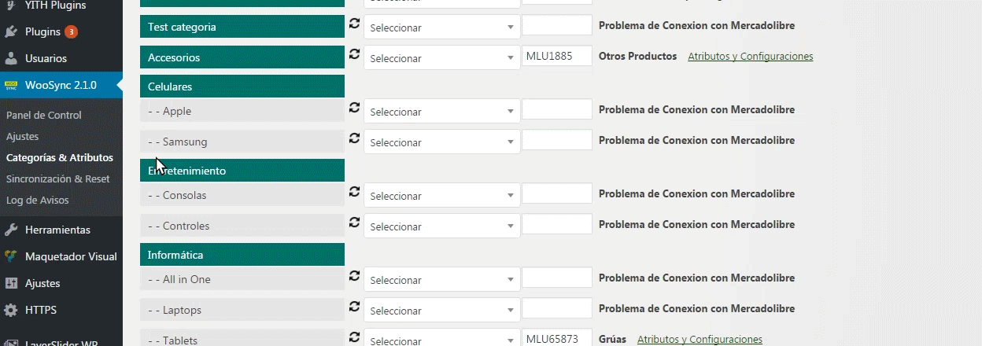Click the sync icon beside Consolas
The width and height of the screenshot is (982, 346).
(354, 193)
